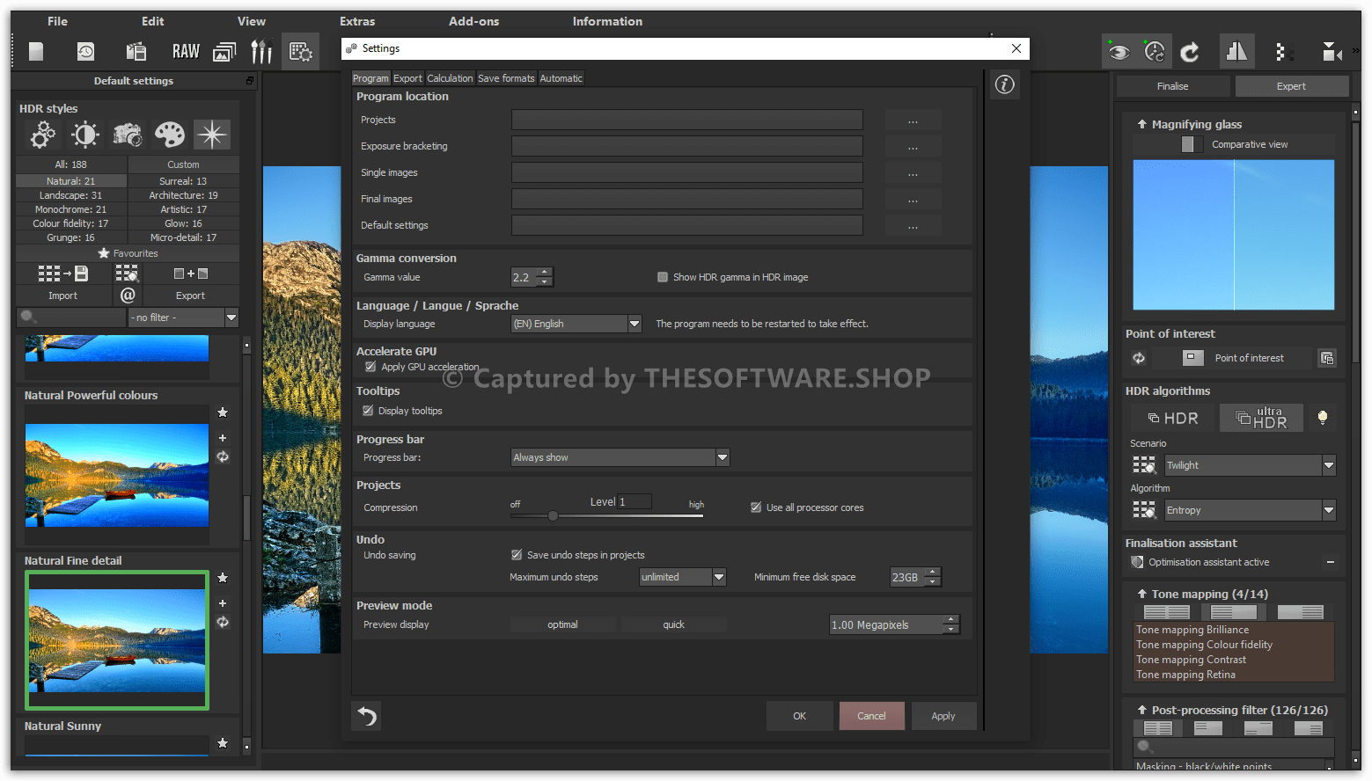Click the new blank project icon
This screenshot has width=1372, height=781.
click(36, 52)
